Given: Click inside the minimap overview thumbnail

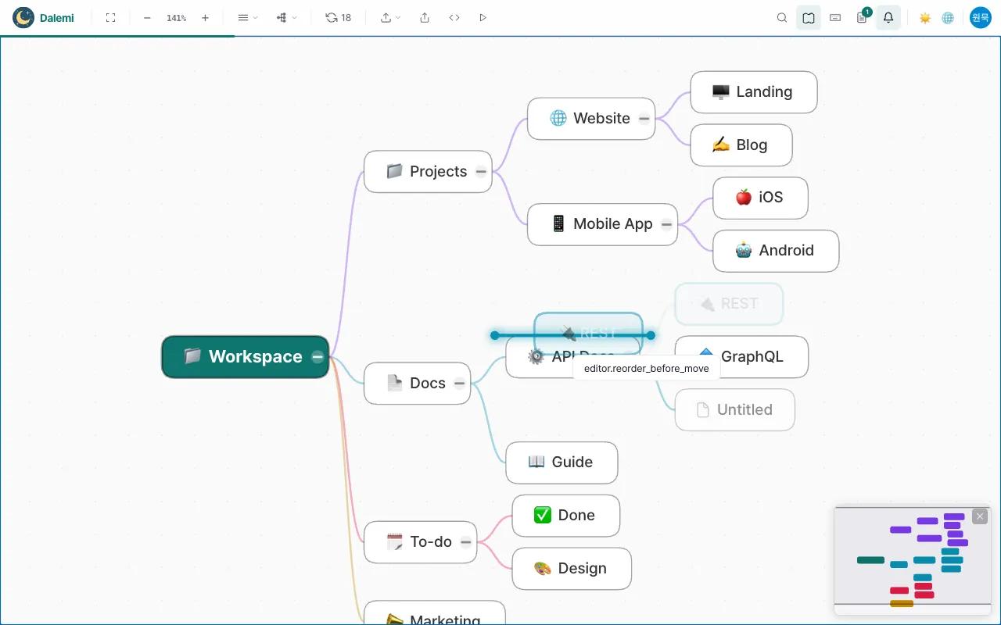Looking at the screenshot, I should coord(911,560).
